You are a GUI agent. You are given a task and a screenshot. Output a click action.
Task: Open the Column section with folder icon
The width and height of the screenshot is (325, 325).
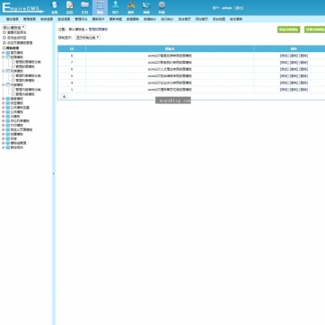click(x=85, y=7)
